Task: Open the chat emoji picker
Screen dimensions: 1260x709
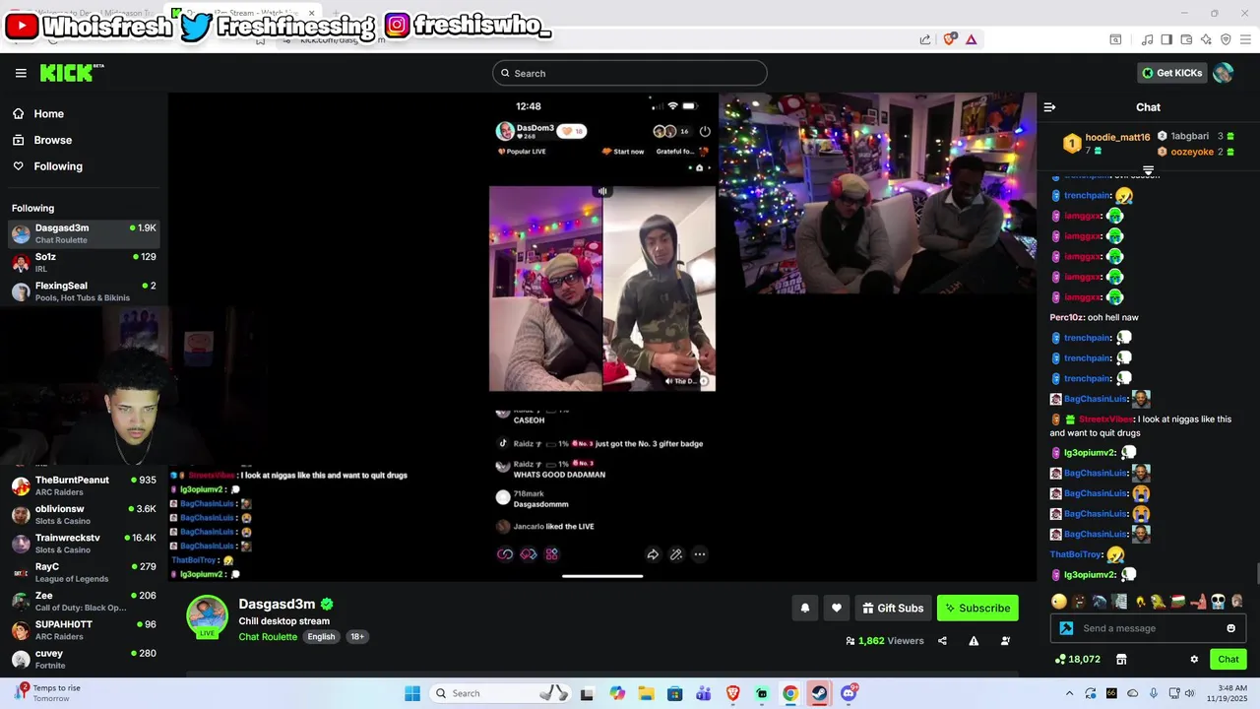Action: point(1230,628)
